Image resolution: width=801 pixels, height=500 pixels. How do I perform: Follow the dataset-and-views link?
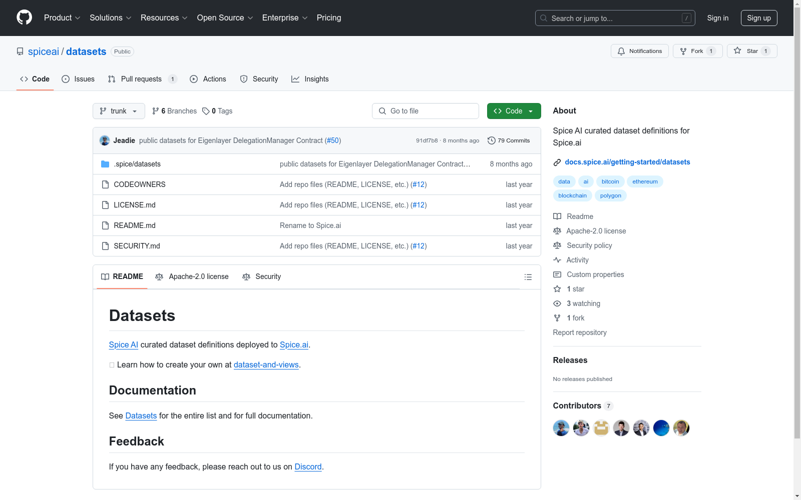266,364
